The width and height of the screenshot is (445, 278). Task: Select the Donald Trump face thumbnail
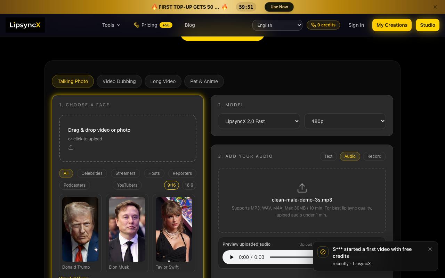[80, 229]
